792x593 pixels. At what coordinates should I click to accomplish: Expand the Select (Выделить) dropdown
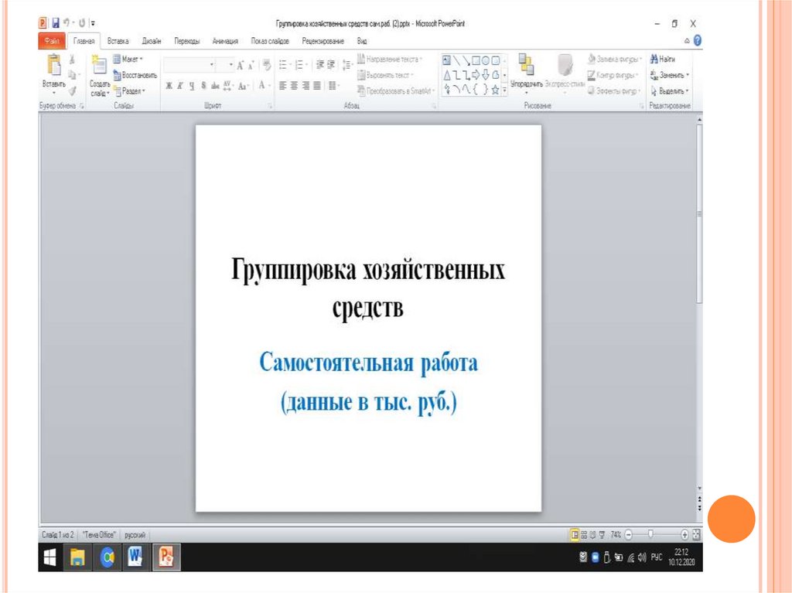[x=670, y=90]
